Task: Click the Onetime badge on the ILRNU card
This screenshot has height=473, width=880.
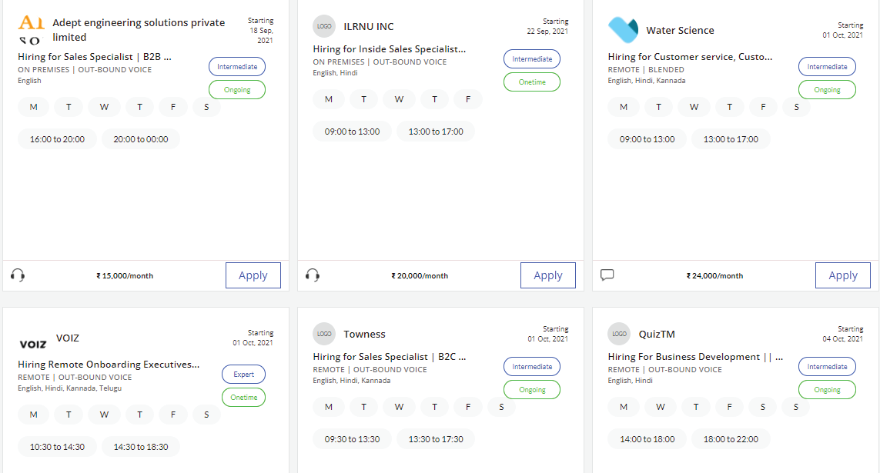Action: 532,82
